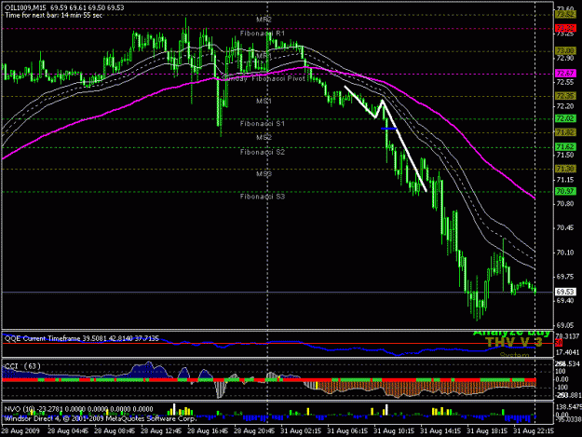Select the MR2 level label
This screenshot has height=437, width=582.
(264, 20)
